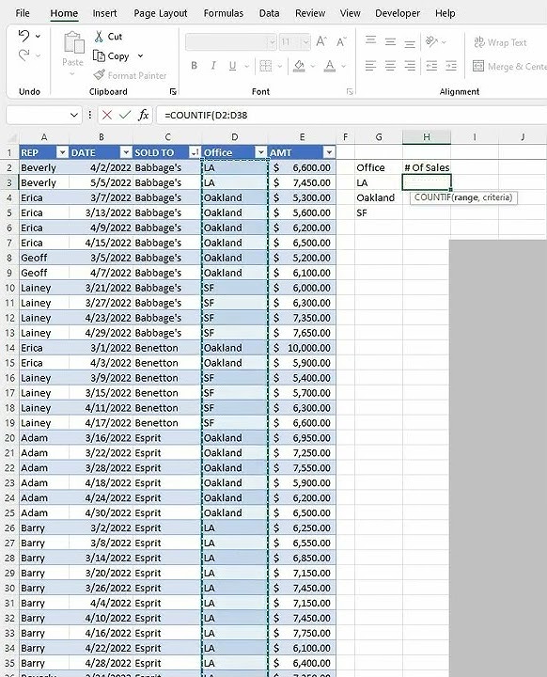
Task: Open the REP column filter dropdown
Action: click(x=63, y=152)
